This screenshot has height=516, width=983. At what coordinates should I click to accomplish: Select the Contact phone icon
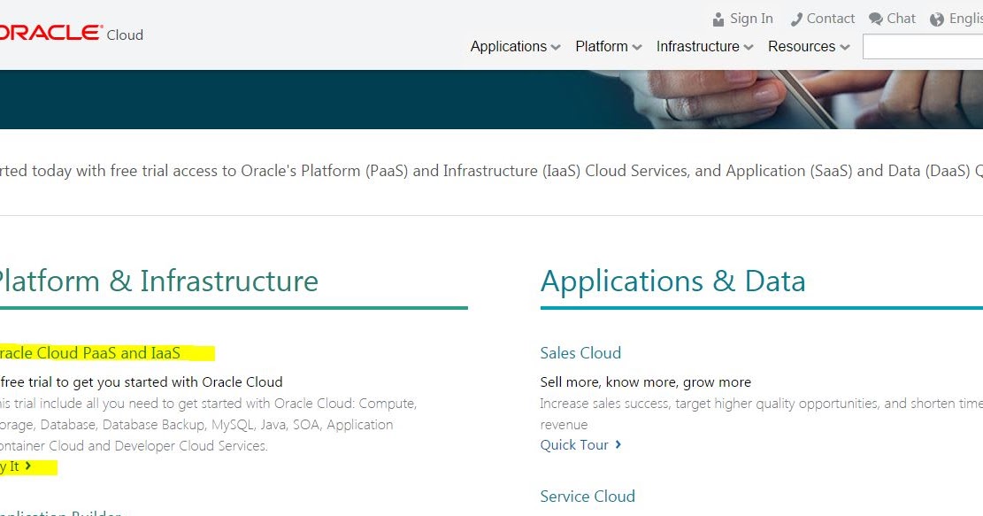pyautogui.click(x=795, y=18)
